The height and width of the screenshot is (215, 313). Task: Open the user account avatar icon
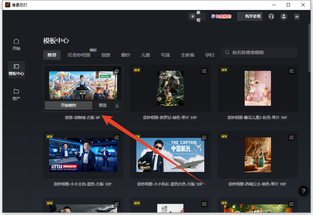283,16
